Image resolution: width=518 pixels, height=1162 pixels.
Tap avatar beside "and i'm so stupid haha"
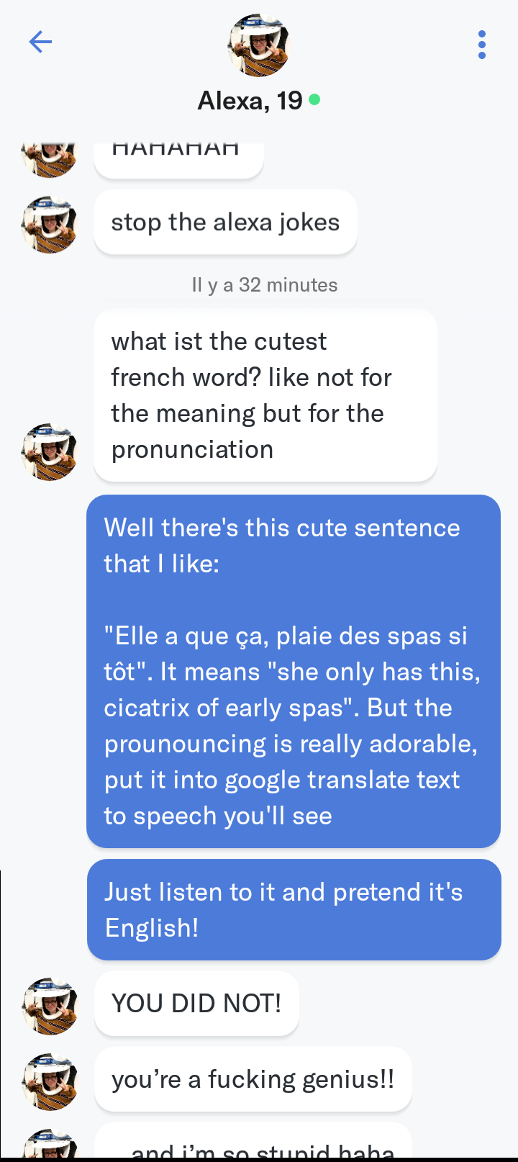[50, 1145]
